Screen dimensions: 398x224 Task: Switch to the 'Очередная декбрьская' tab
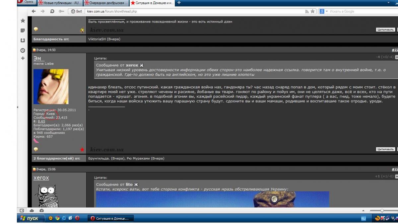[x=105, y=3]
